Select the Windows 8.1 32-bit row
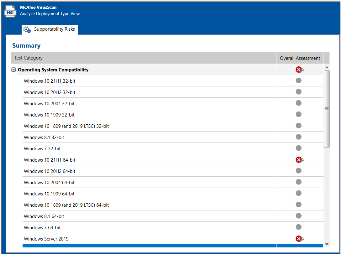The image size is (342, 254). click(173, 137)
